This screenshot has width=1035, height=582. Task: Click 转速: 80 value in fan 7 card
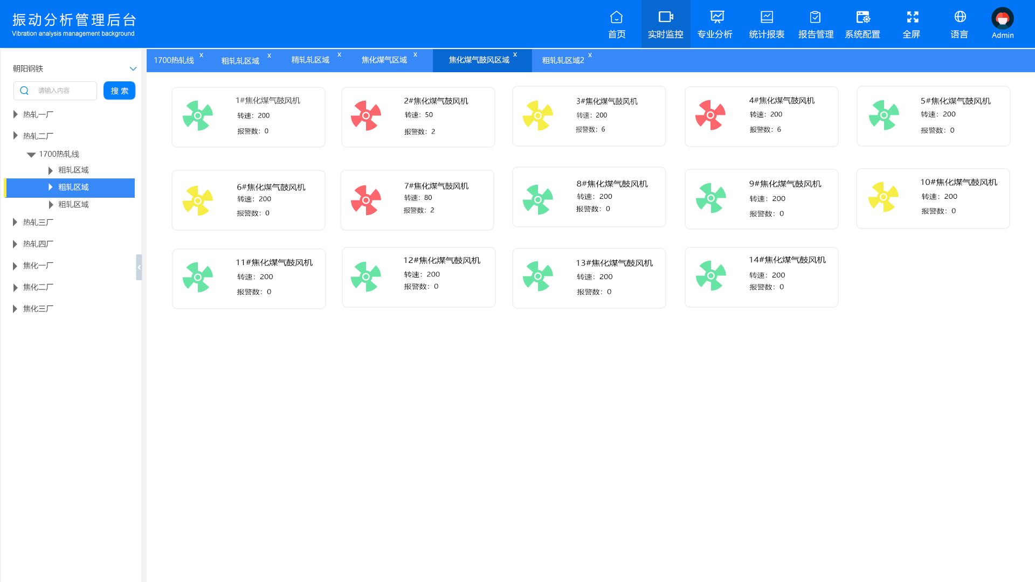click(418, 198)
